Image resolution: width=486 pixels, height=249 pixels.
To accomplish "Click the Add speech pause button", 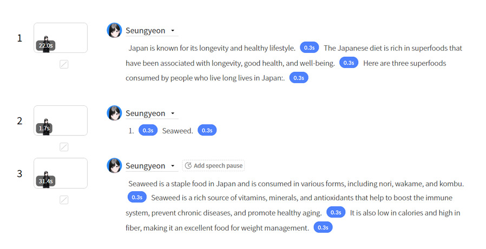I will click(213, 165).
